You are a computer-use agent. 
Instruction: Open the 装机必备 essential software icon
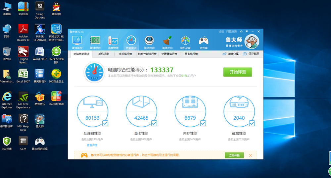point(185,41)
